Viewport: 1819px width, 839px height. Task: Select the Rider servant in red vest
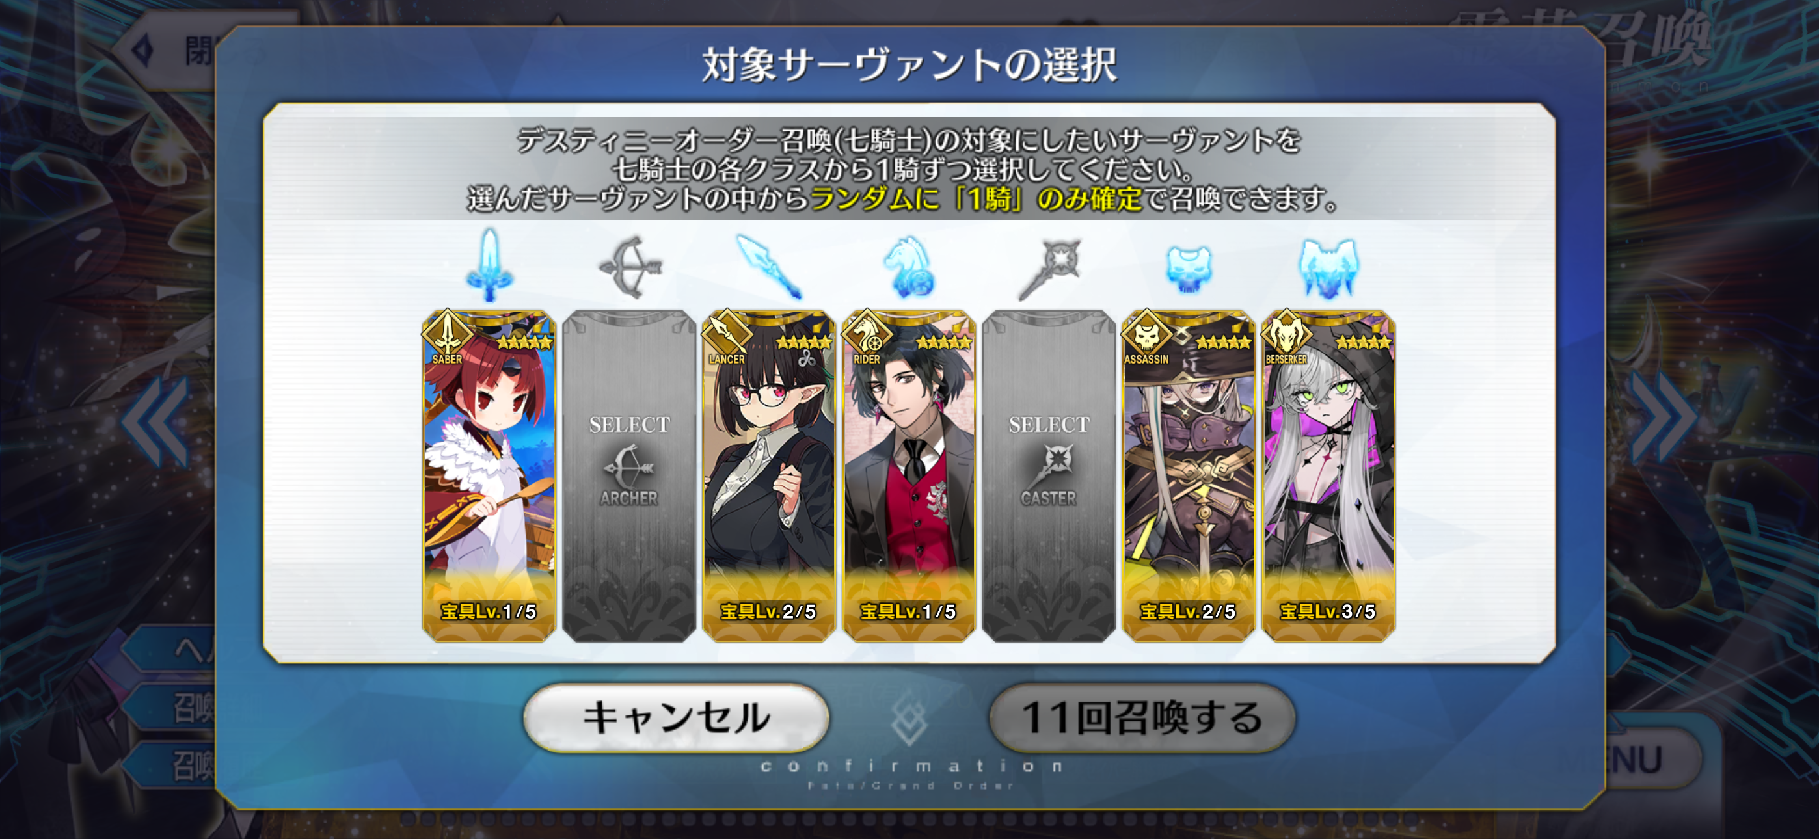click(x=909, y=476)
